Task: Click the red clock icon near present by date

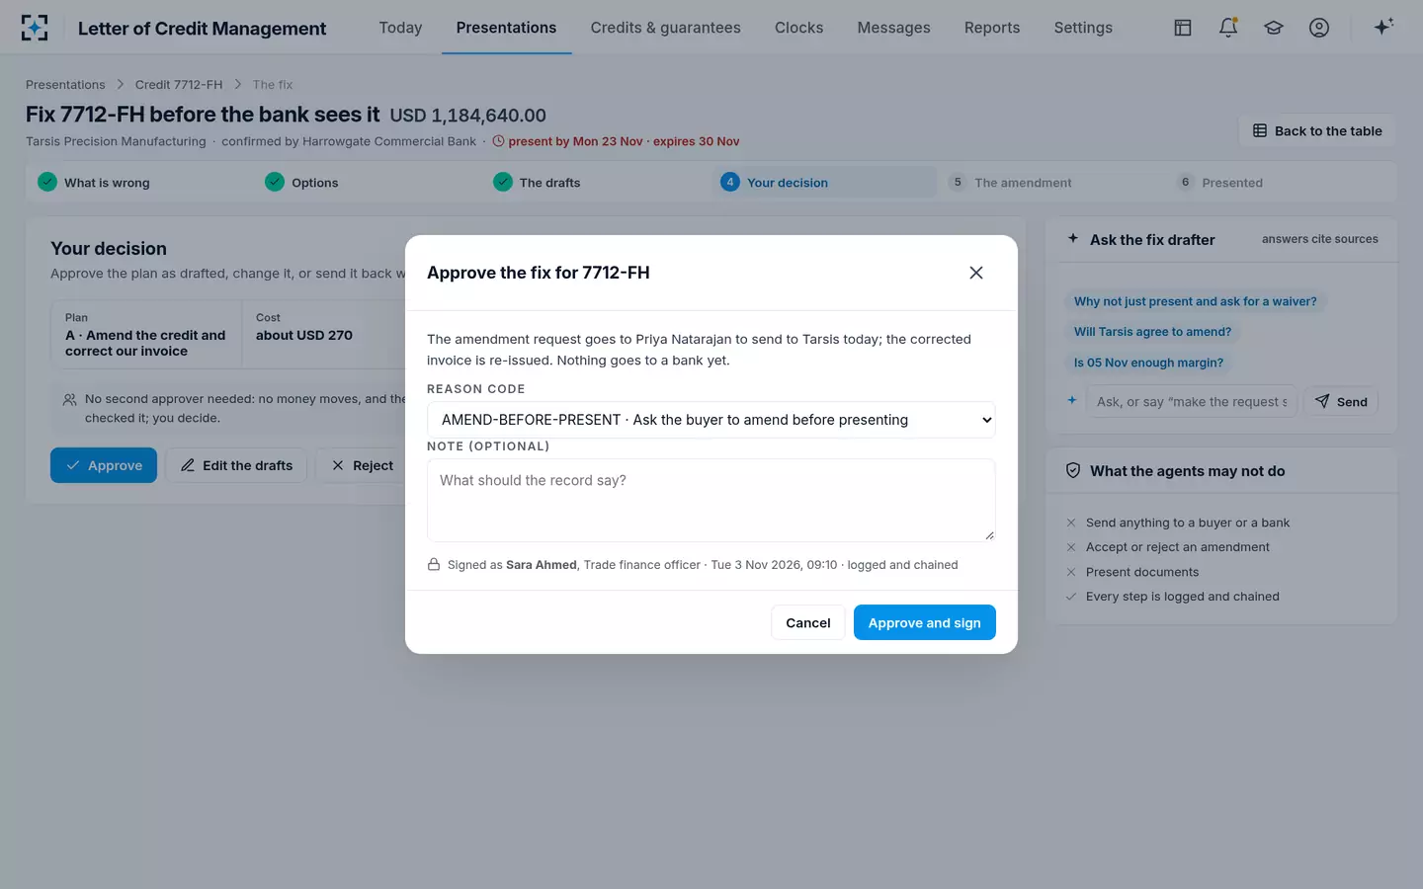Action: coord(499,141)
